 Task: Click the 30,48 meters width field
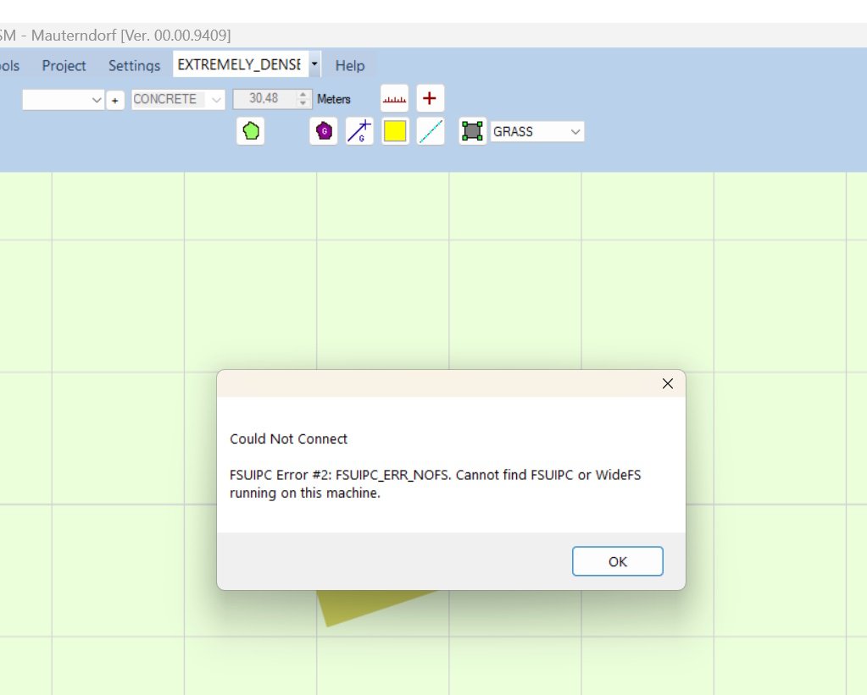click(x=264, y=99)
